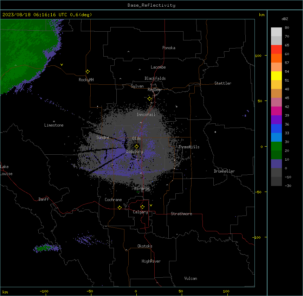Viewport: 303px width, 296px height.
Task: Select the lightest gray top swatch in legend
Action: coord(276,32)
